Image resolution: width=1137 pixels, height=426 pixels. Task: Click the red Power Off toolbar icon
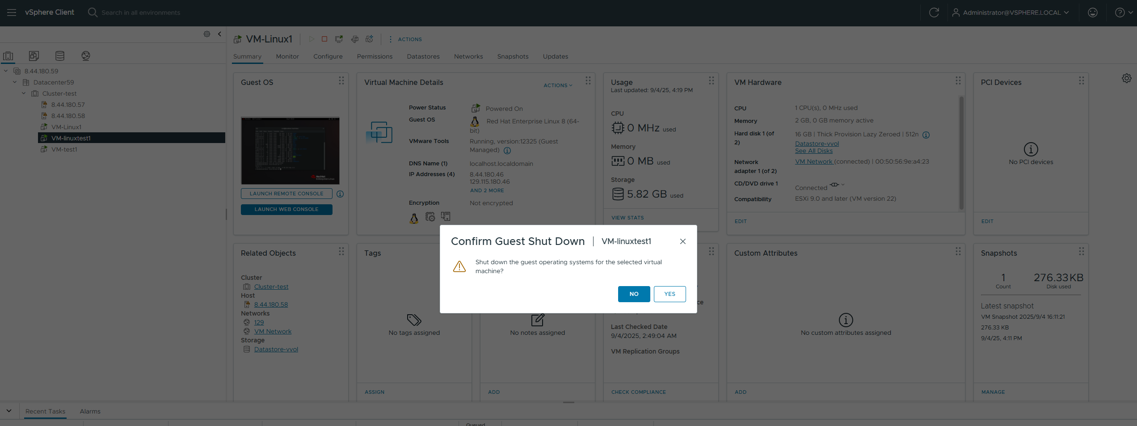tap(324, 39)
